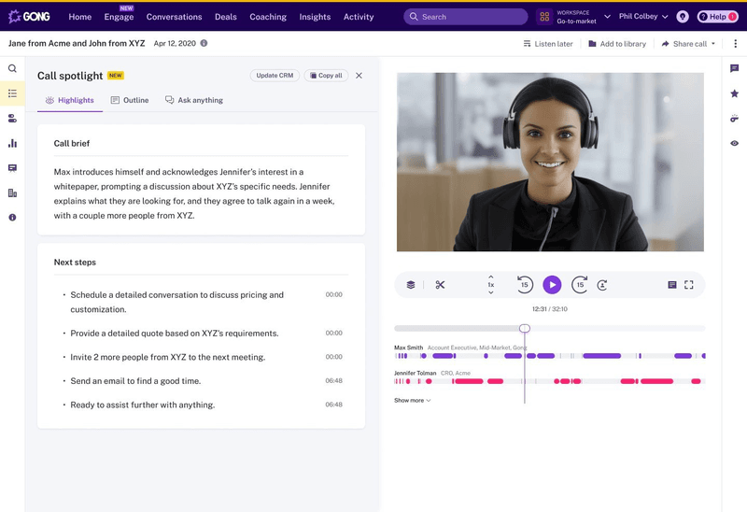Viewport: 747px width, 512px height.
Task: Click the star icon in right sidebar
Action: tap(734, 93)
